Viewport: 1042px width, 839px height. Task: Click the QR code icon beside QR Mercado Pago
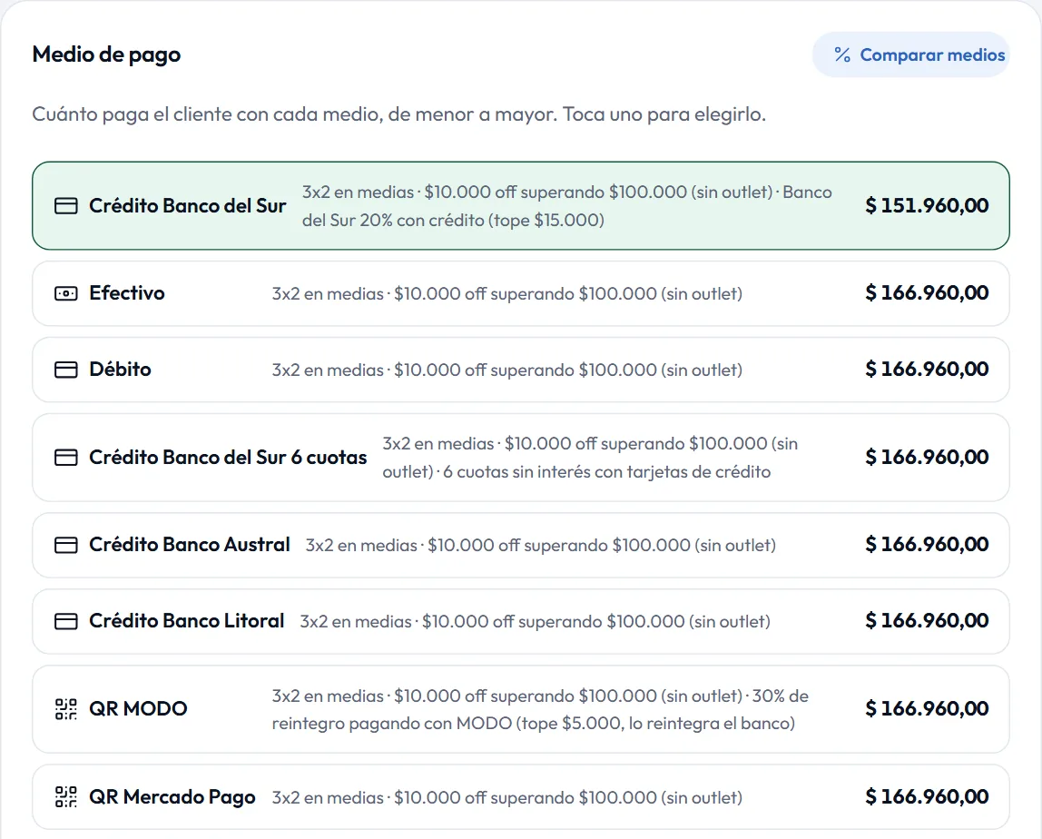65,796
